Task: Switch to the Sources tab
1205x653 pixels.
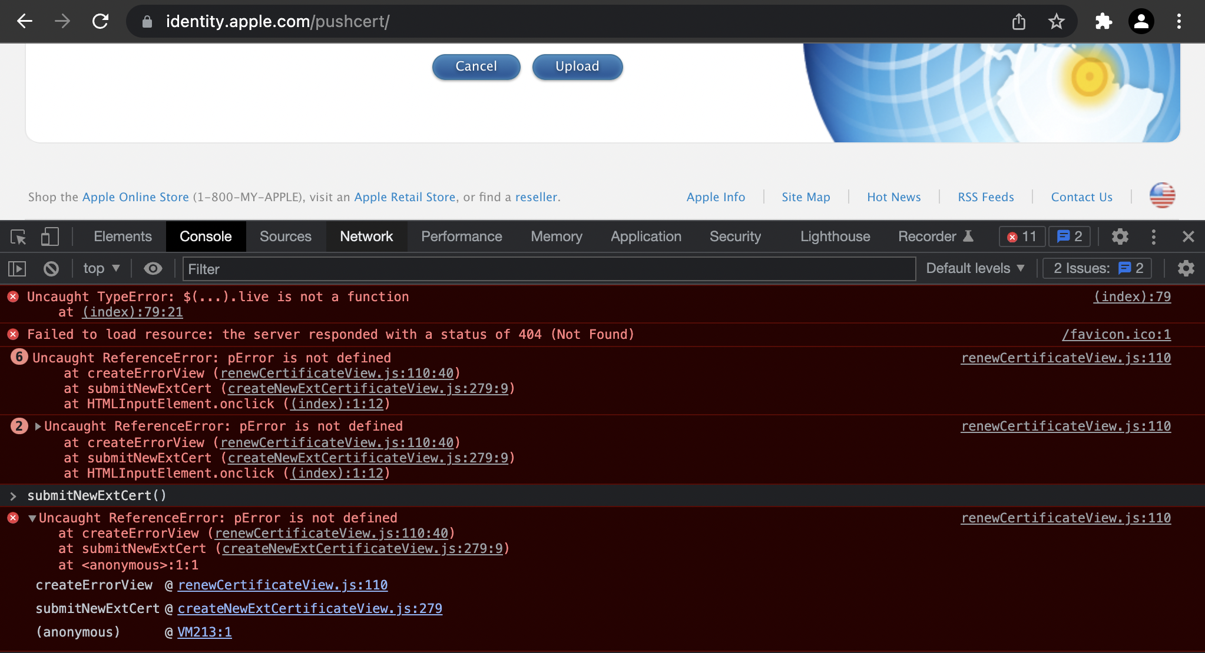Action: point(285,236)
